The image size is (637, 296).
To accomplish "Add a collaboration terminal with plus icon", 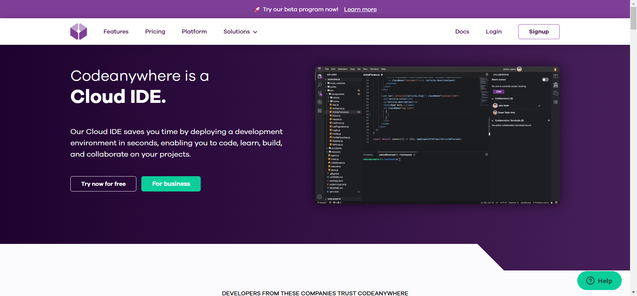I will click(x=549, y=120).
